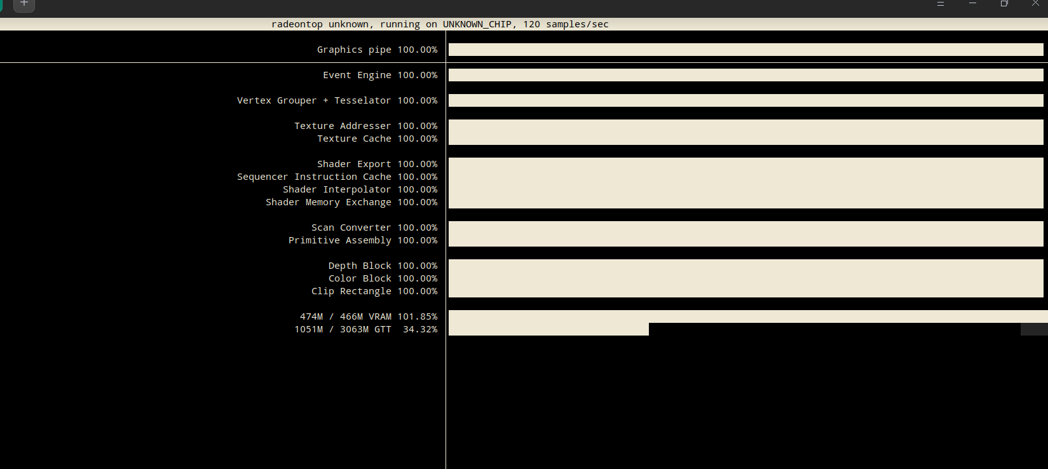Click the Texture Addresser label
The height and width of the screenshot is (469, 1048).
343,126
